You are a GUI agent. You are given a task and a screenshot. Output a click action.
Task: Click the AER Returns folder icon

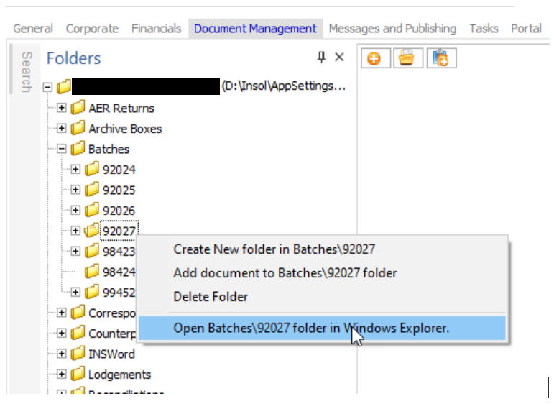pyautogui.click(x=78, y=109)
